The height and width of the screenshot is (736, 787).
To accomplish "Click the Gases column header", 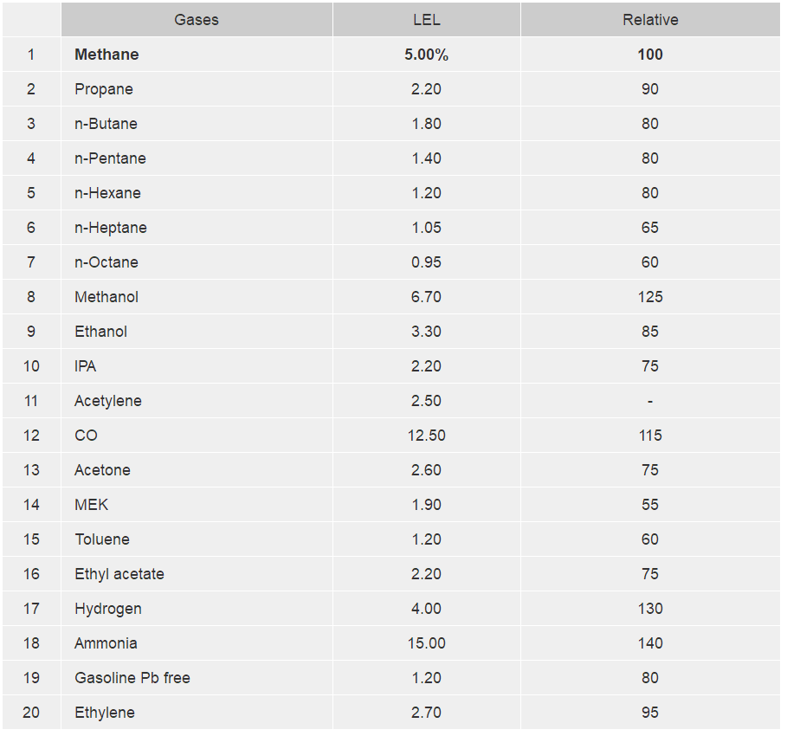I will pyautogui.click(x=197, y=20).
